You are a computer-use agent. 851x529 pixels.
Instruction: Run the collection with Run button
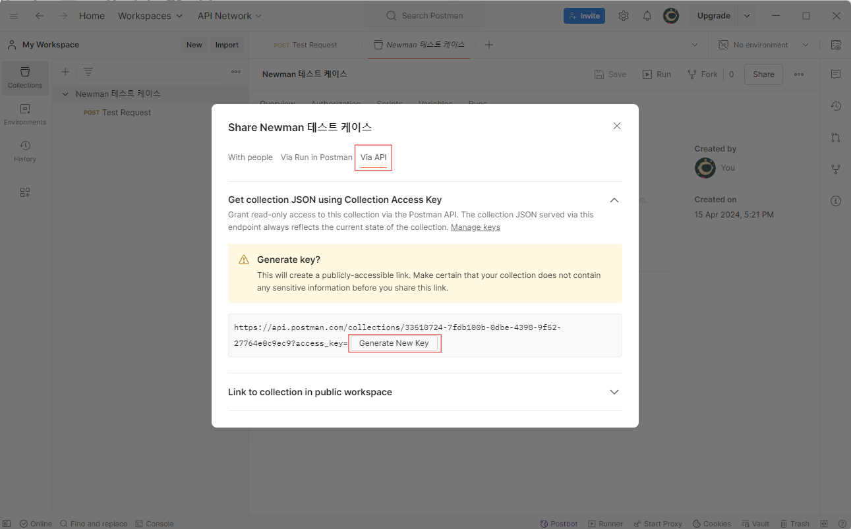[657, 74]
